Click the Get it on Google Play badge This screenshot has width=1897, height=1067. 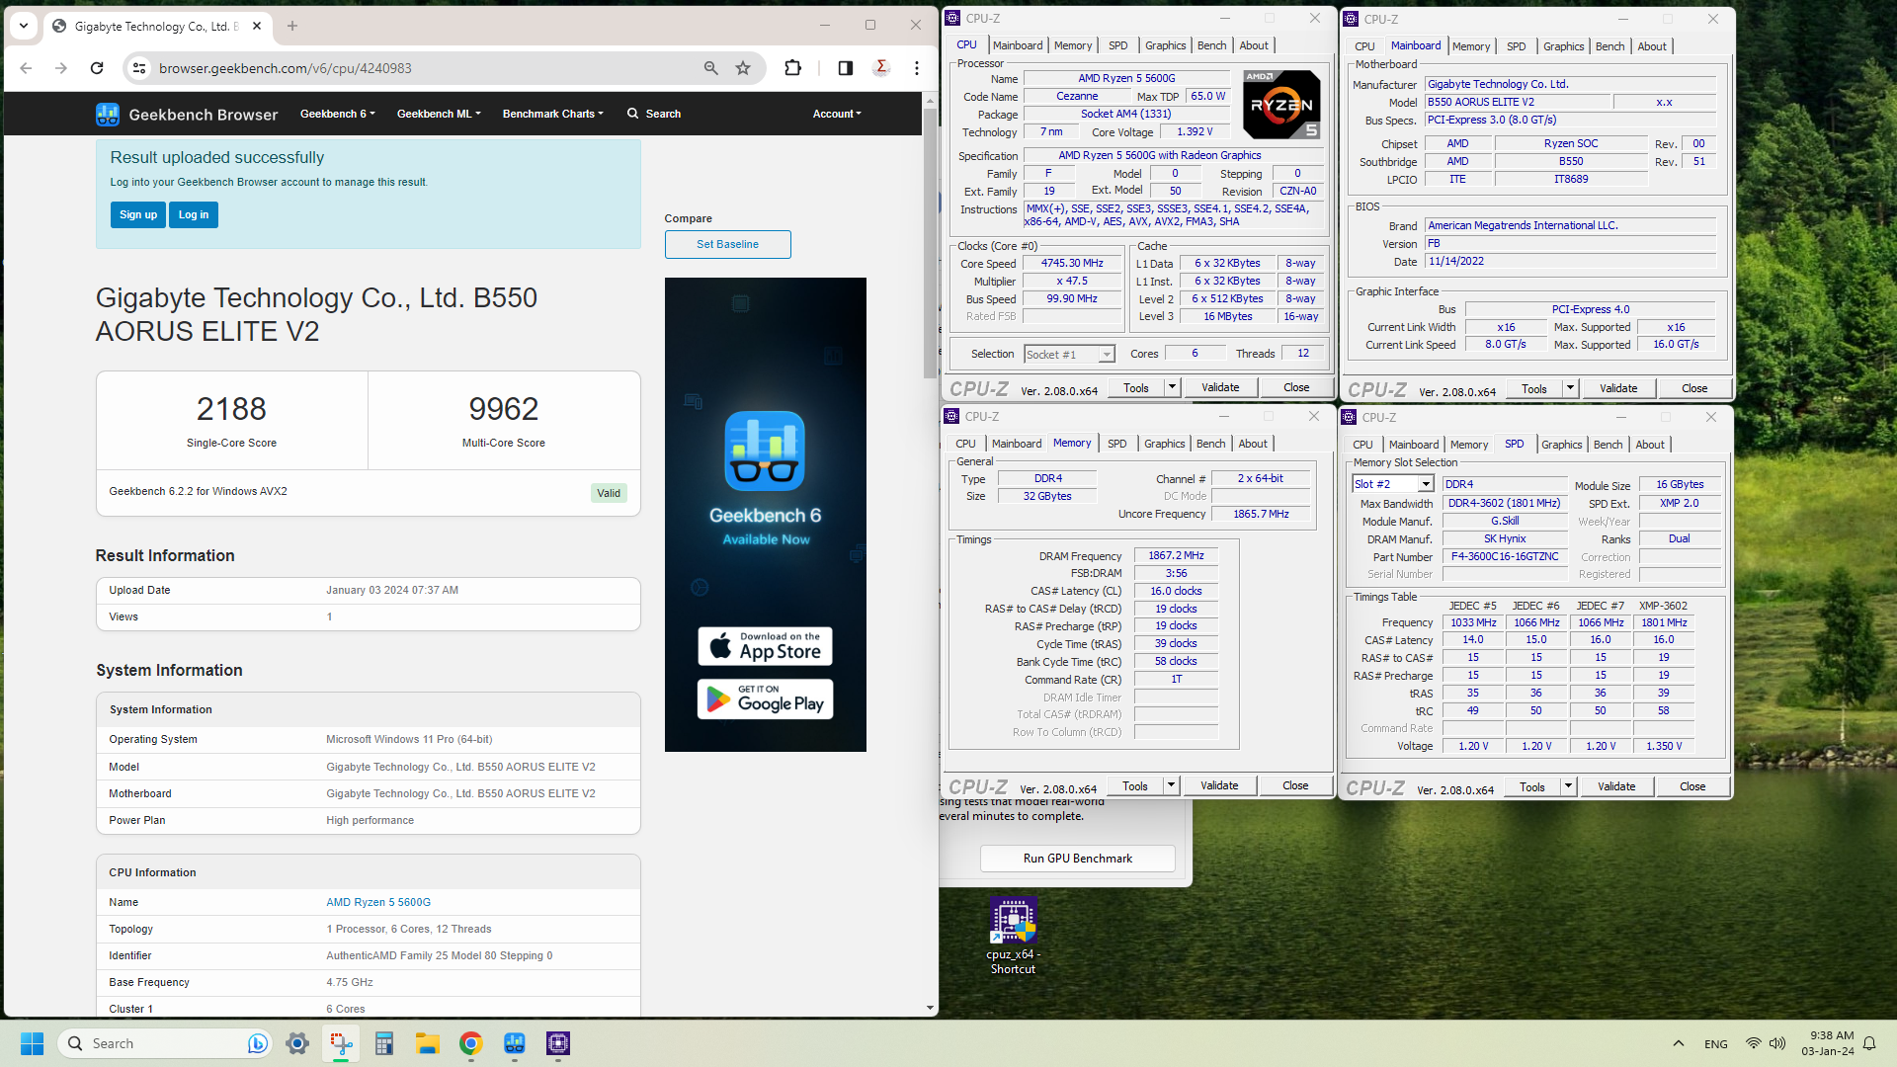click(x=766, y=699)
